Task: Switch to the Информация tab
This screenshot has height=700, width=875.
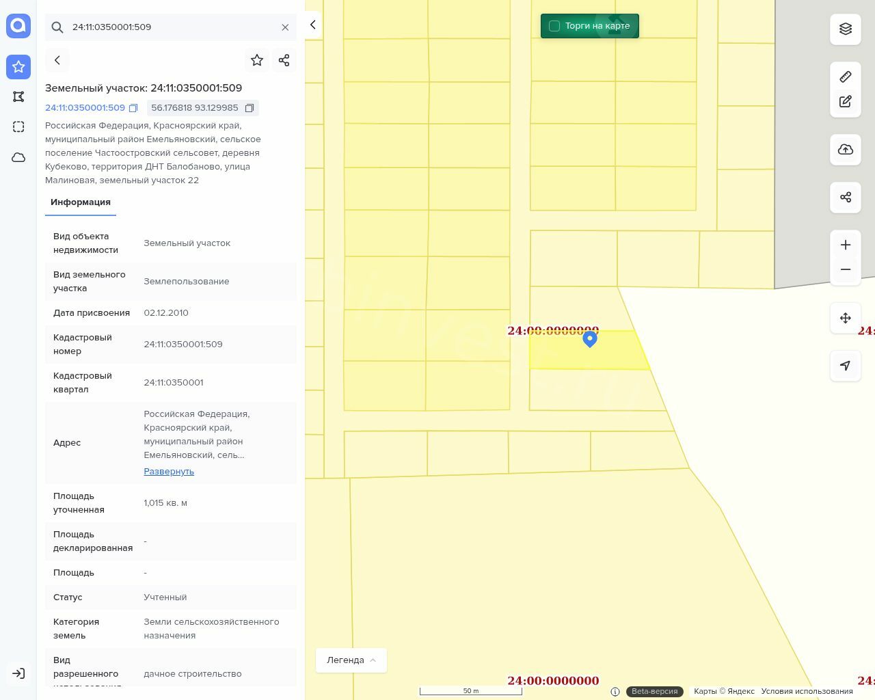Action: (x=81, y=202)
